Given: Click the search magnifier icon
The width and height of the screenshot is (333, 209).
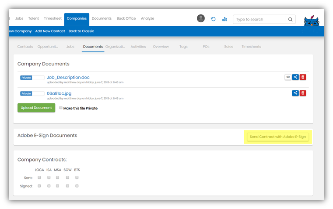Looking at the screenshot, I should (290, 20).
